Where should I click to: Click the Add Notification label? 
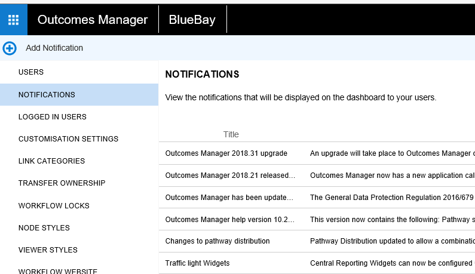[54, 48]
